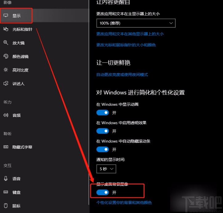223x213 pixels.
Task: Click the speaker icon beside 音频
Action: pos(6,115)
